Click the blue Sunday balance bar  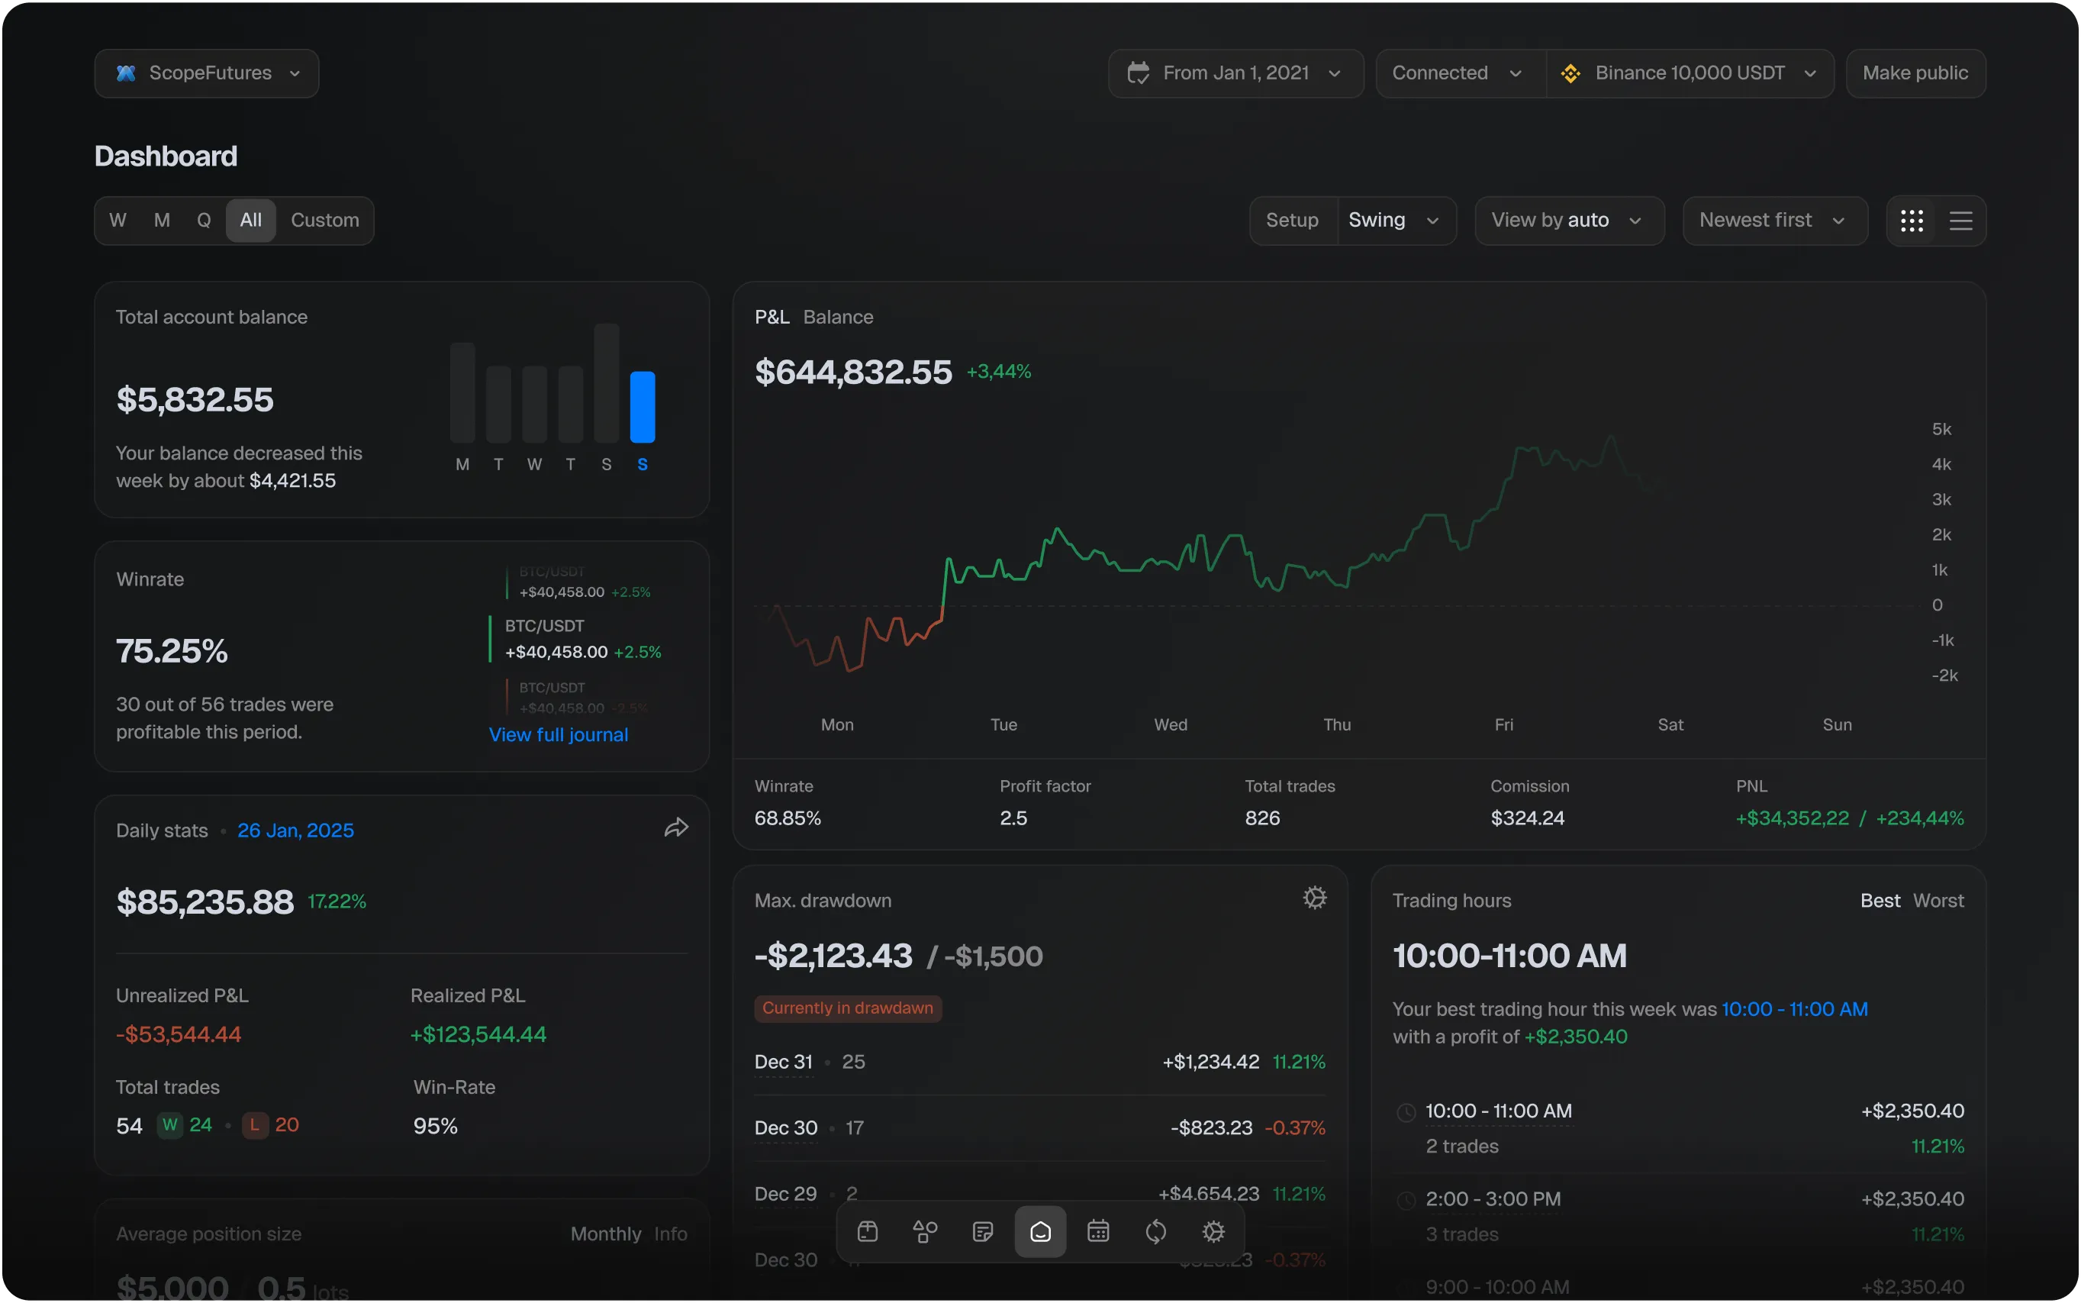pos(643,407)
